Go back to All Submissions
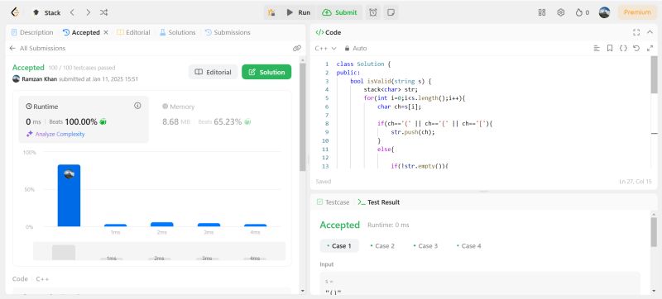662x299 pixels. coord(37,49)
